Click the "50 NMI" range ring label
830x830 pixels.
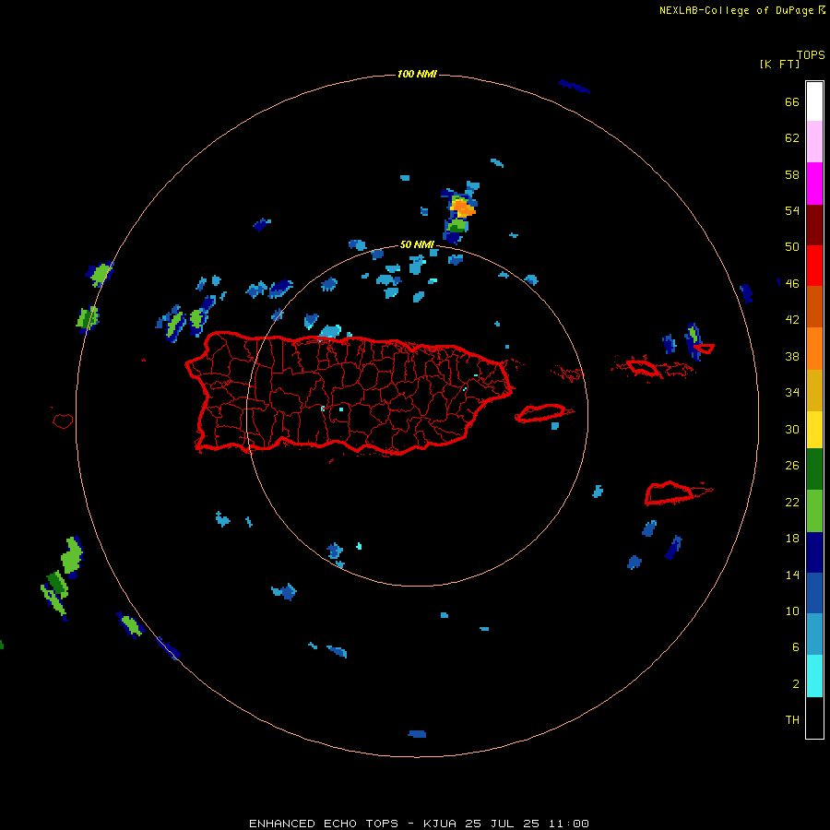pos(417,244)
